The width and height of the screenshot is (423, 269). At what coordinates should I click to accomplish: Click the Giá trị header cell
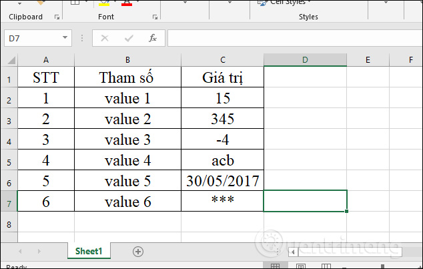click(x=223, y=77)
